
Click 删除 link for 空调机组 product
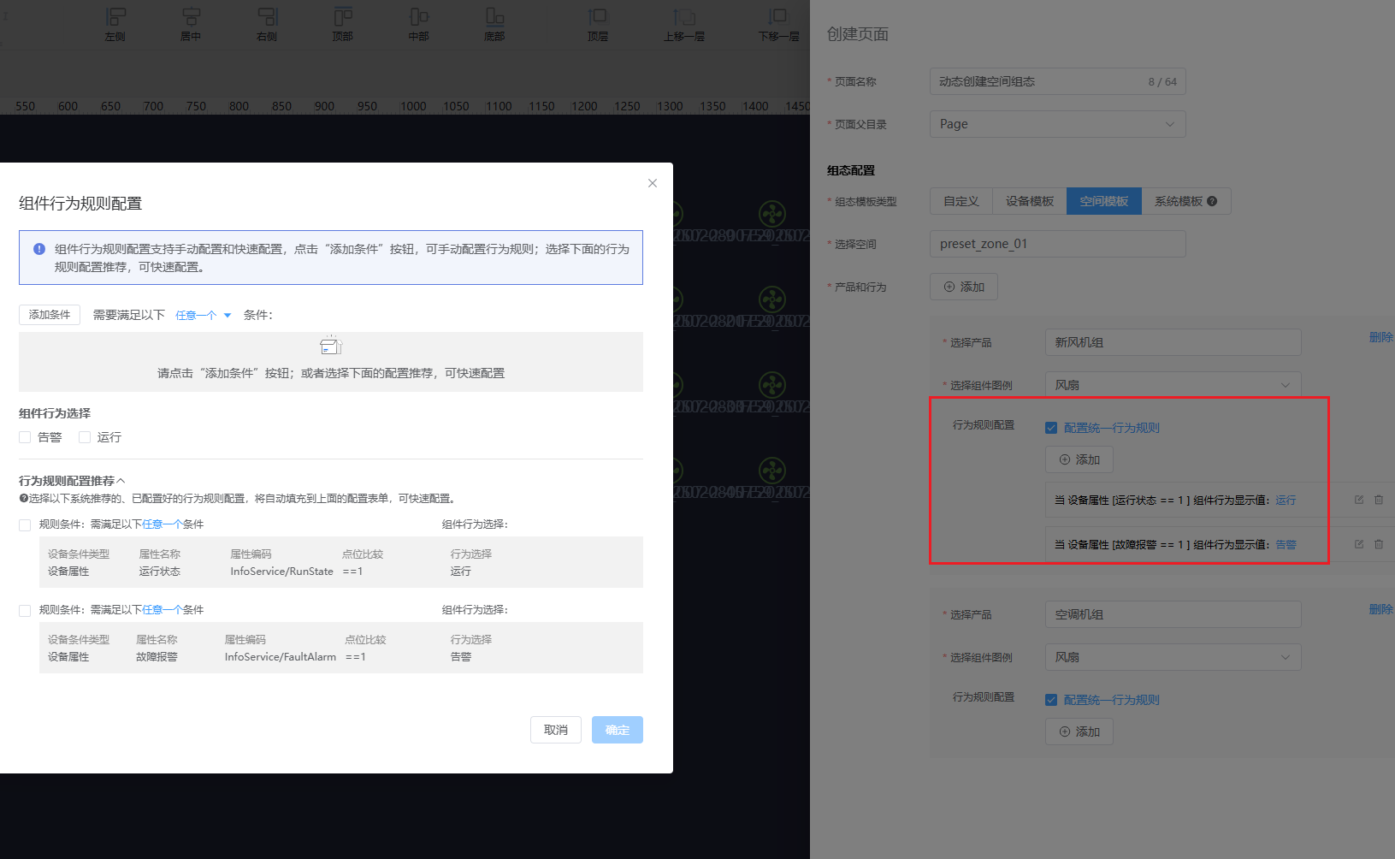click(1381, 609)
